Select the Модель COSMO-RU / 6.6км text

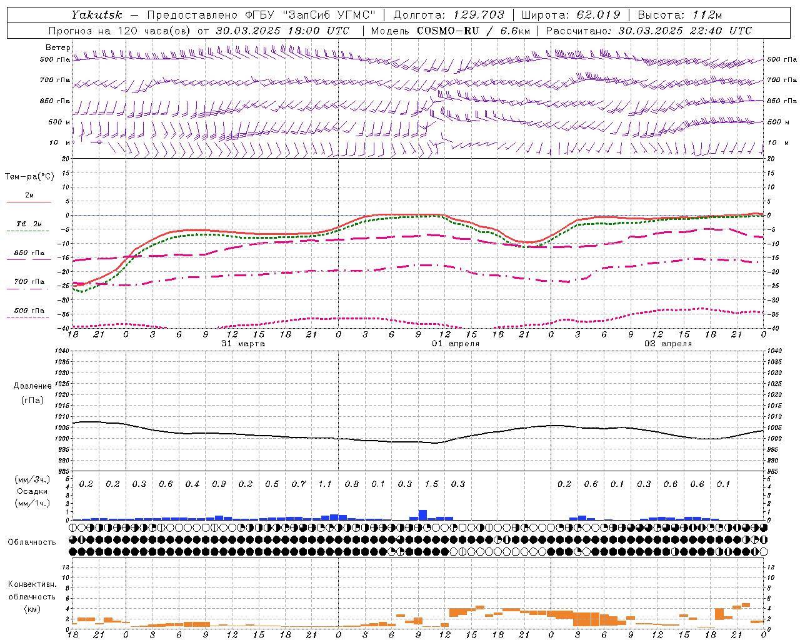450,31
